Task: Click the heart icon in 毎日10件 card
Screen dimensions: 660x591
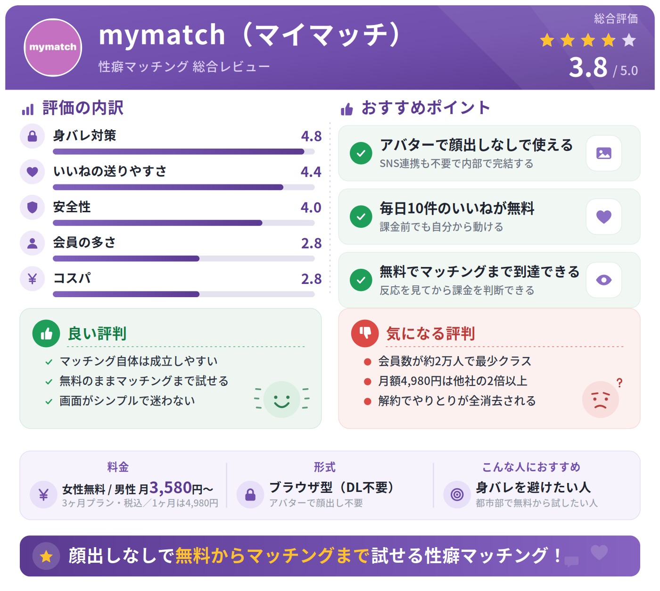Action: pyautogui.click(x=604, y=216)
